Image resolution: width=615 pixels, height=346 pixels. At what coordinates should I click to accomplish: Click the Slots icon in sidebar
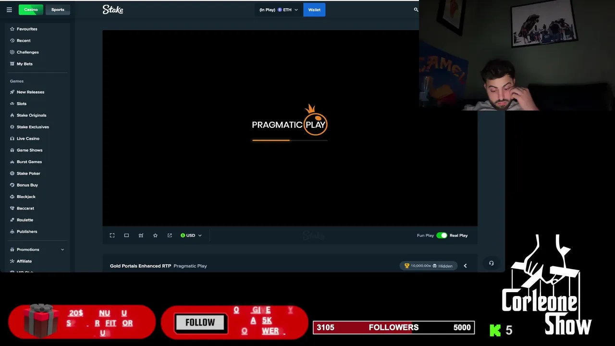click(x=12, y=104)
